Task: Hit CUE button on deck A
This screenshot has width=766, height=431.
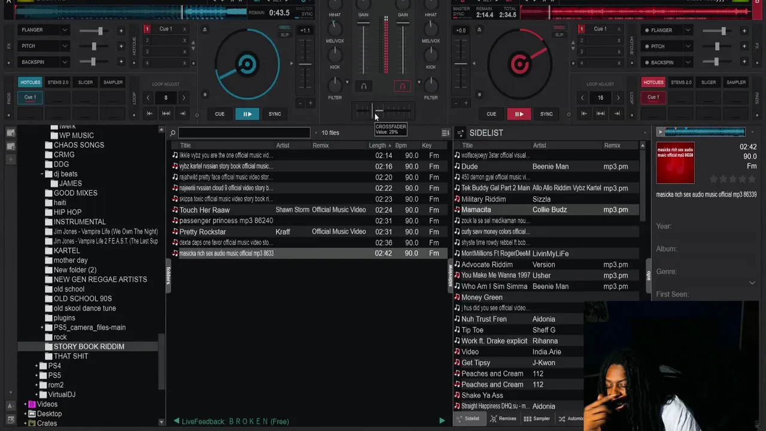Action: (220, 114)
